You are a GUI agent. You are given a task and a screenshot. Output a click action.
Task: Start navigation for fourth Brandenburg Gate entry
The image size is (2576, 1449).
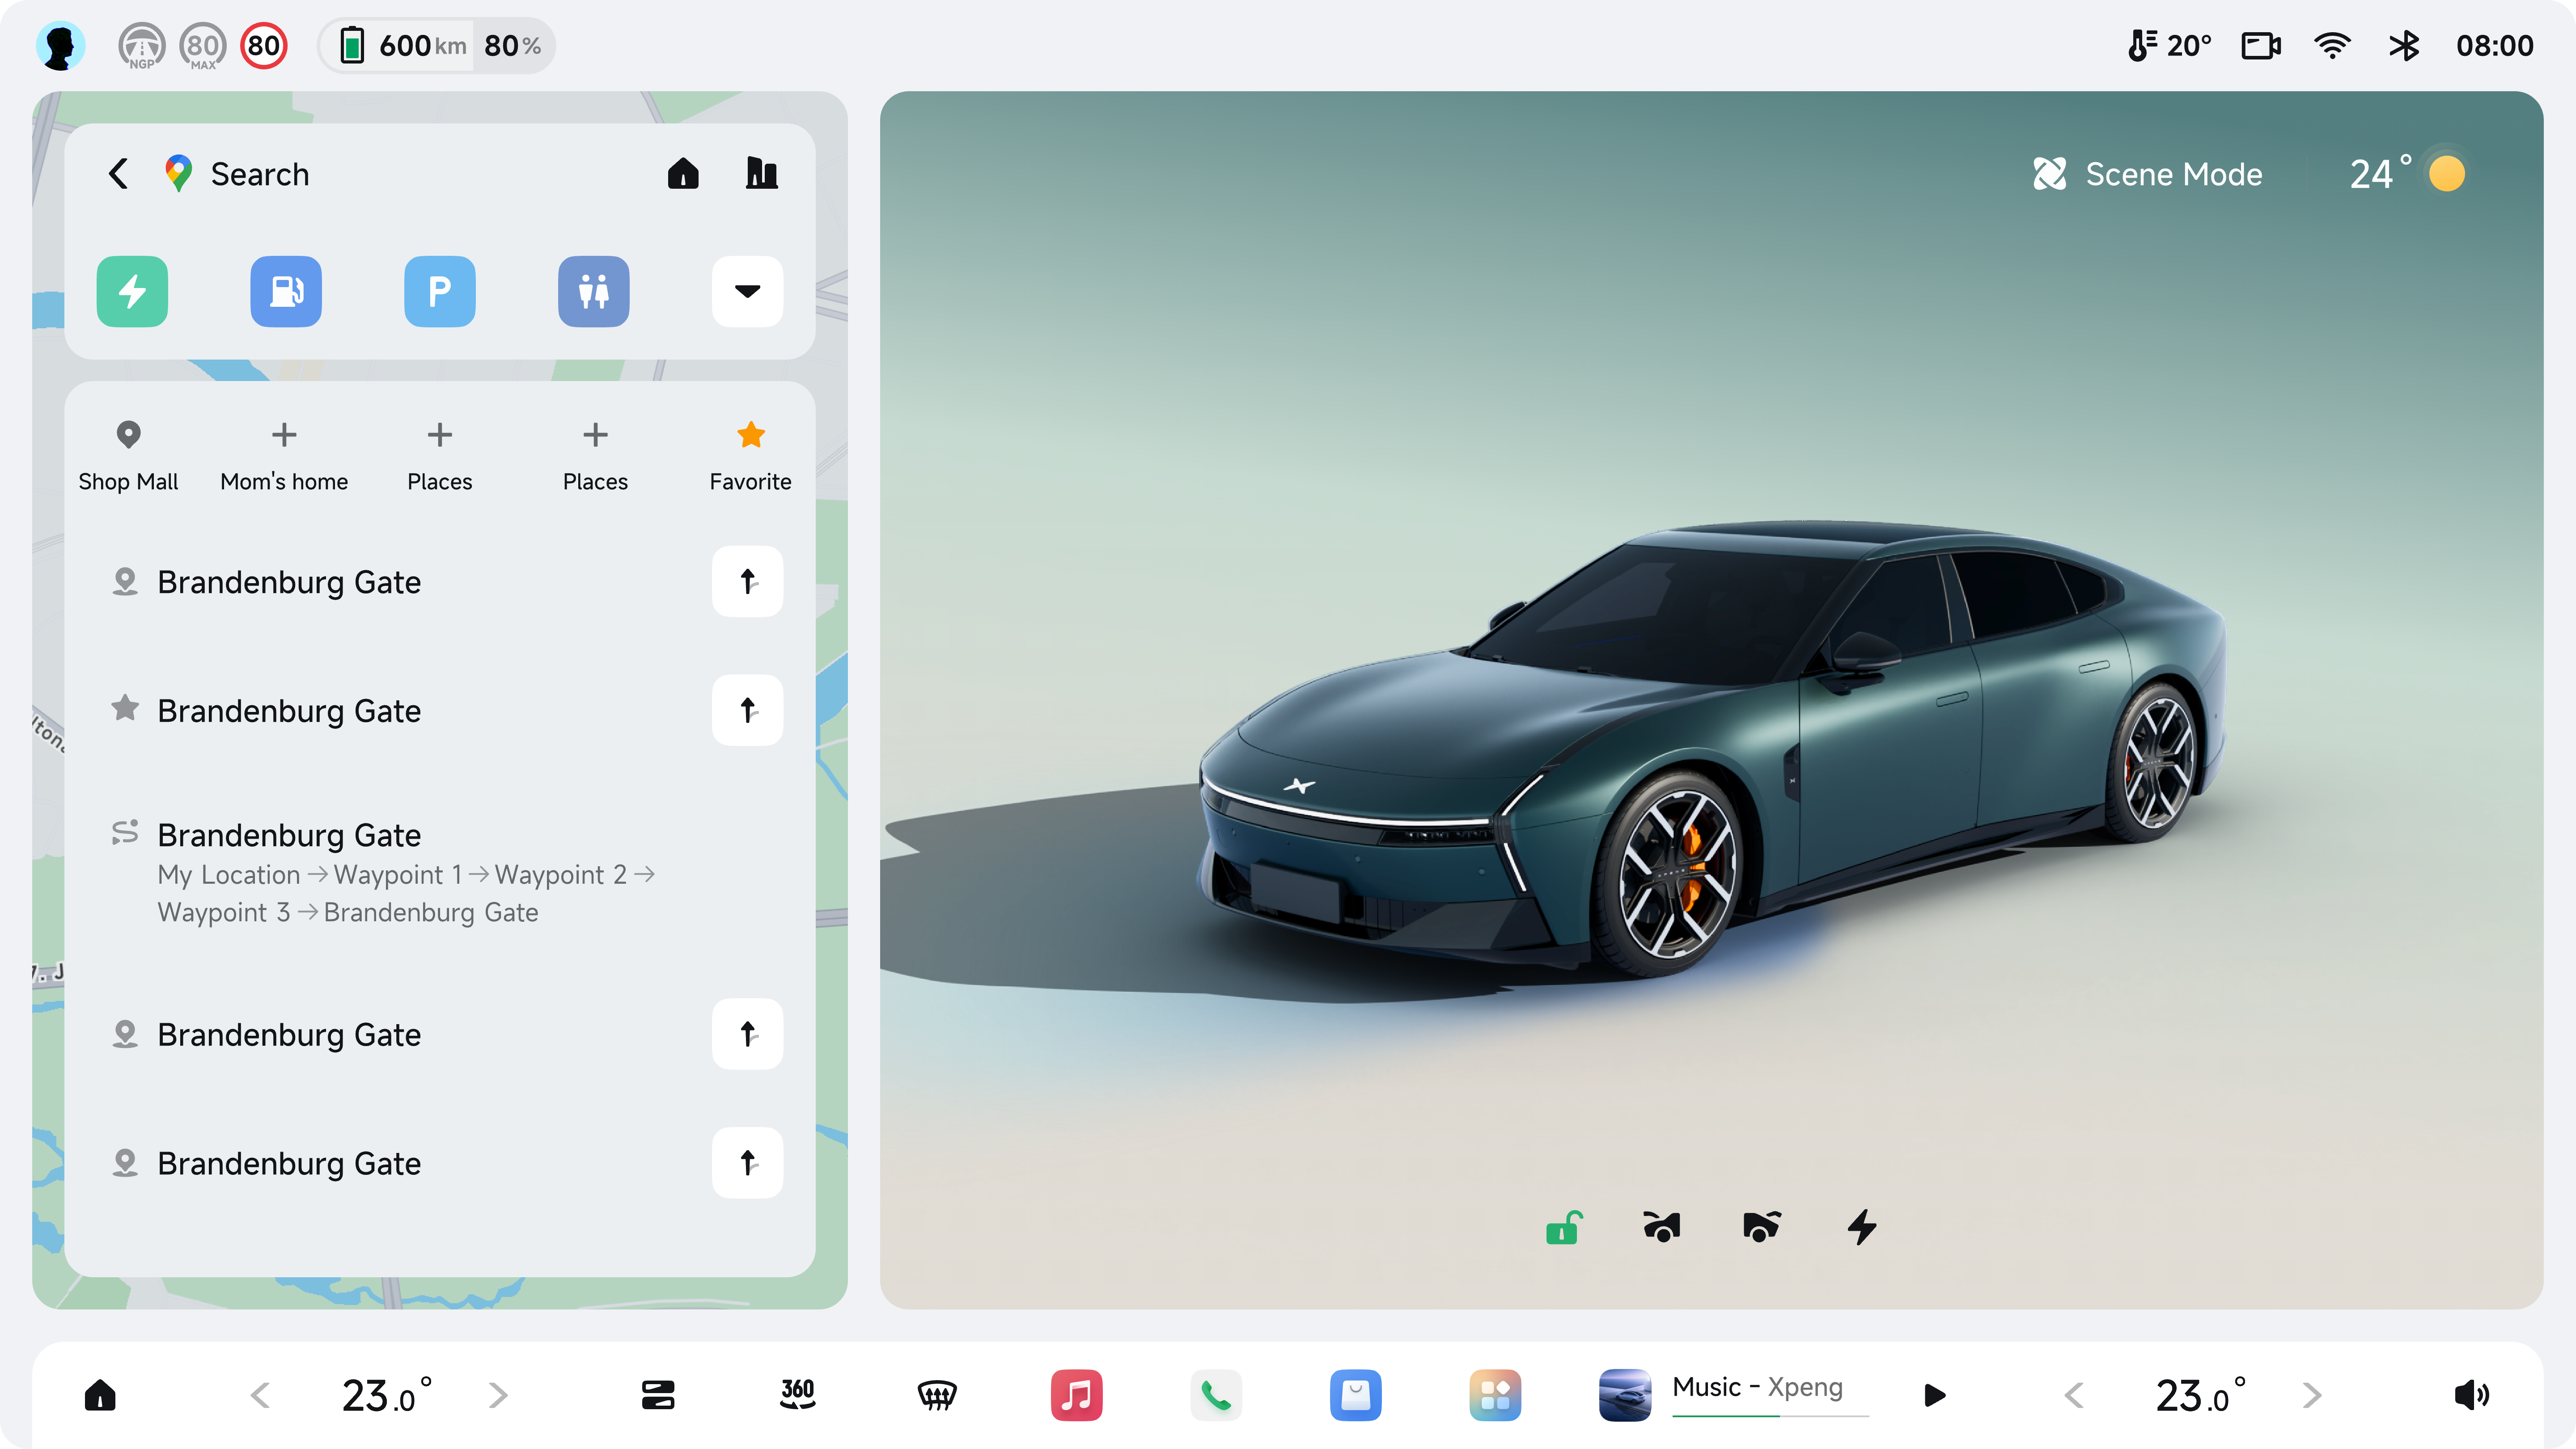748,1034
